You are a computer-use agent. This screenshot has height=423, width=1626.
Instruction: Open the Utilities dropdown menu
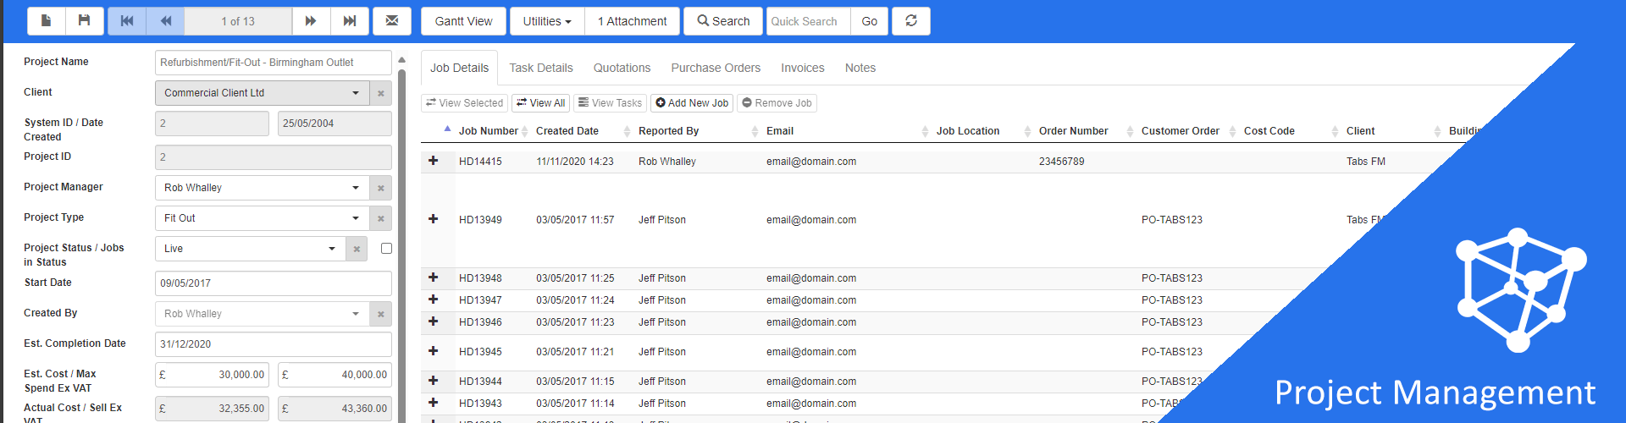click(546, 21)
